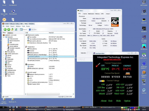Screen dimensions: 149x111
Task: Switch to the Mainboard tab in CPU-Z
Action: point(91,14)
